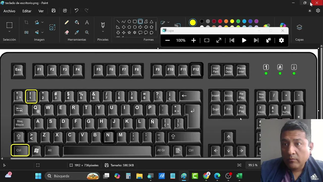Open the Rotate dropdown arrow
The width and height of the screenshot is (323, 182).
(x=42, y=22)
